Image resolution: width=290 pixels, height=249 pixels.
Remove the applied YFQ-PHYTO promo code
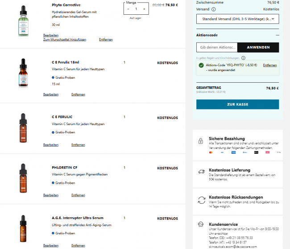pos(270,65)
